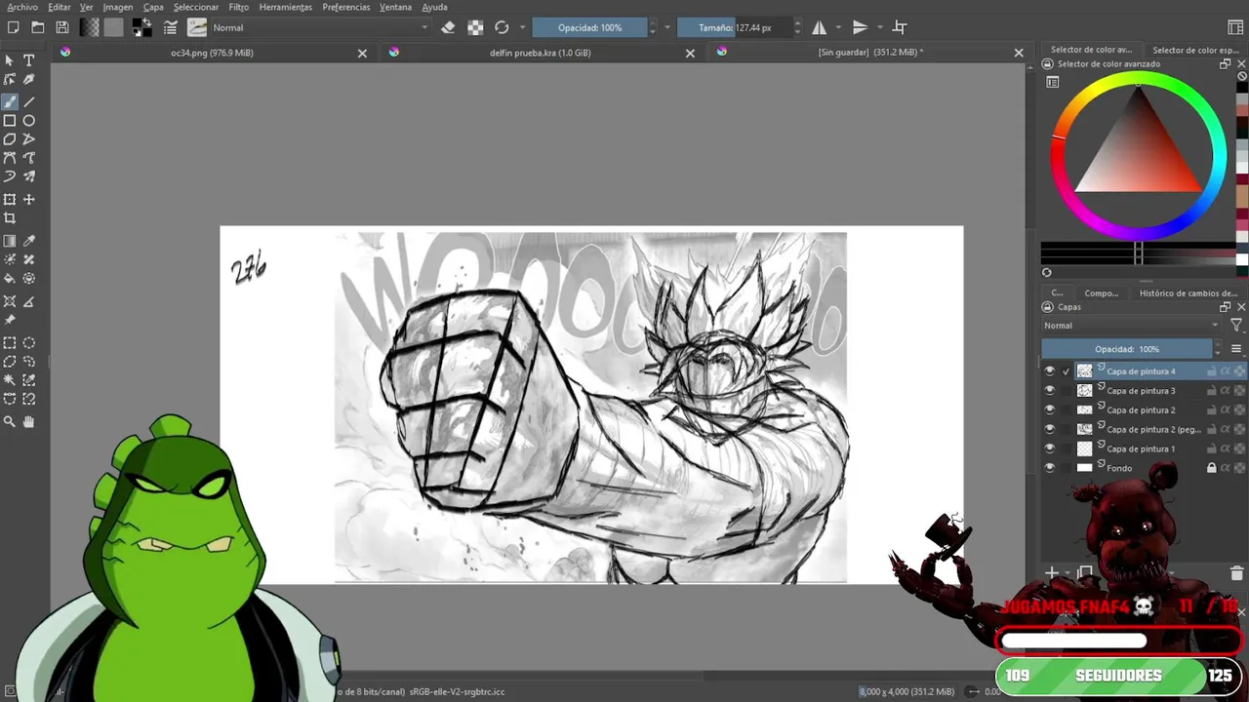
Task: Select the Elliptical Selection tool
Action: (29, 343)
